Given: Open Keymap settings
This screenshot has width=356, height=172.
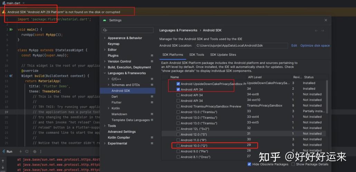Looking at the screenshot, I should tap(114, 44).
